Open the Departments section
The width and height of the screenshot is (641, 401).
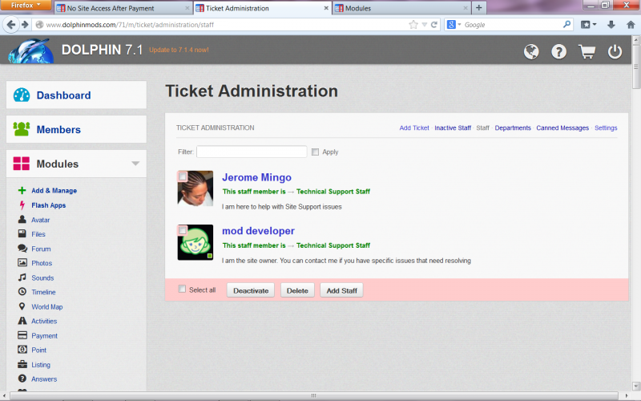(513, 128)
